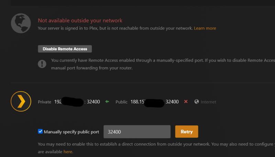Click the Public IP address text
The width and height of the screenshot is (275, 157).
click(x=154, y=102)
